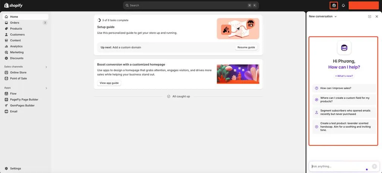Screen dimensions: 382x173
Task: Click the Discounts badge icon
Action: point(6,58)
